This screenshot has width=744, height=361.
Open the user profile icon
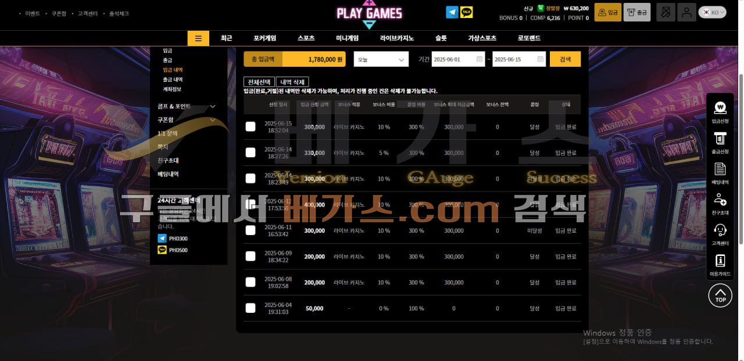(686, 12)
